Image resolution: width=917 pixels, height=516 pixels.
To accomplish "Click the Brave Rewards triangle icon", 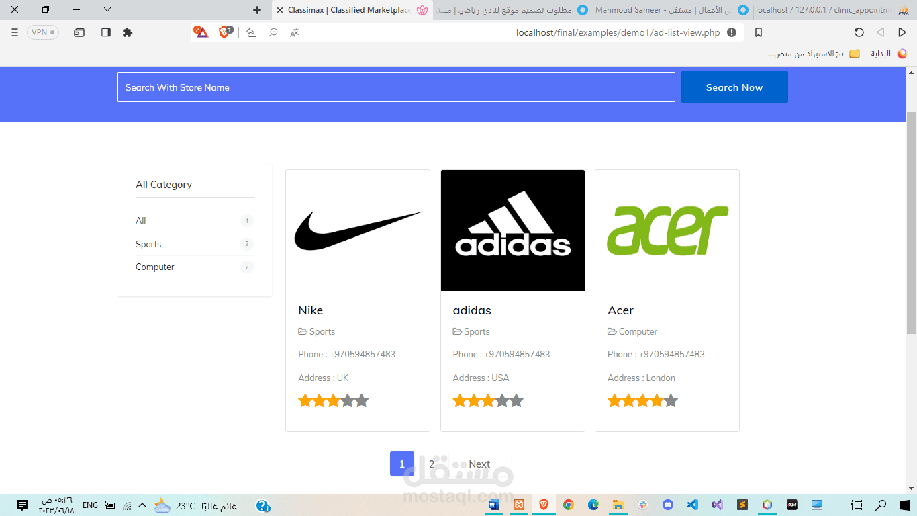I will tap(201, 32).
